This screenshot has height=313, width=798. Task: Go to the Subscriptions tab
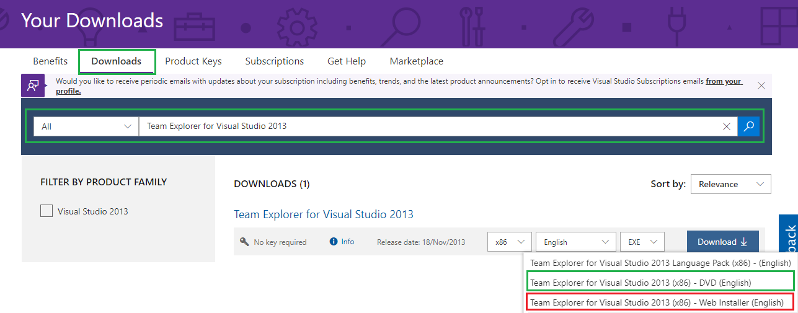pos(275,61)
